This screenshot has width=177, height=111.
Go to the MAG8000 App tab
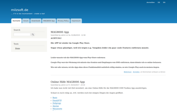click(x=49, y=21)
